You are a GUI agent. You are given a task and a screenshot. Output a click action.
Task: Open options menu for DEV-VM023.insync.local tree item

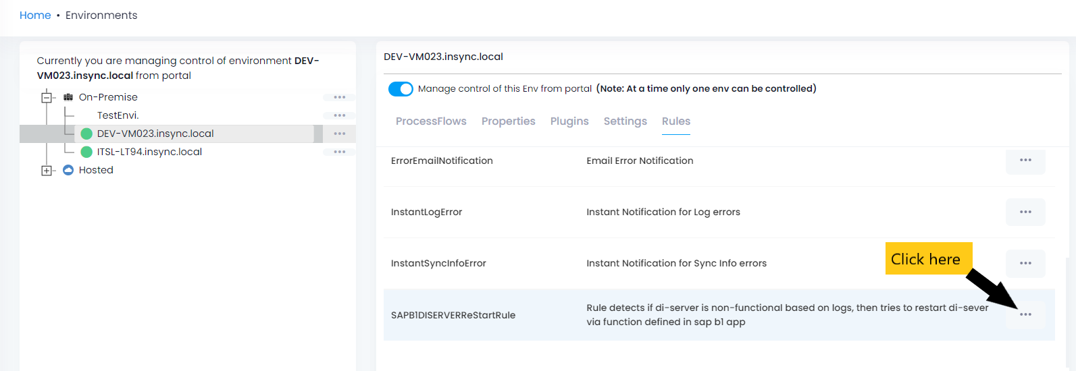(339, 134)
